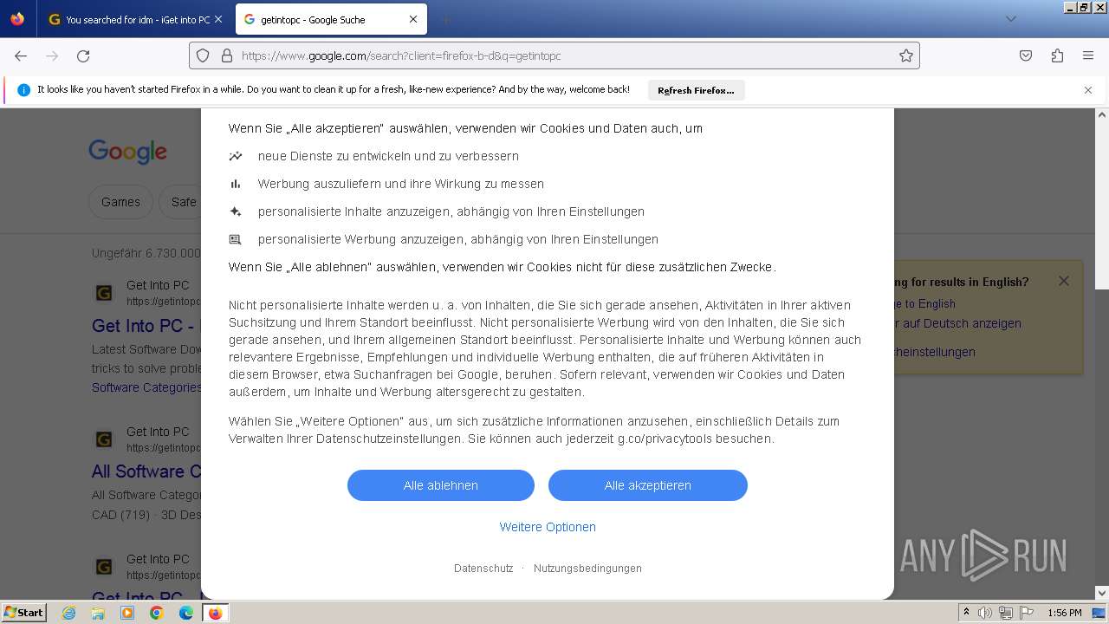Launch Internet Explorer from the taskbar

(x=68, y=613)
